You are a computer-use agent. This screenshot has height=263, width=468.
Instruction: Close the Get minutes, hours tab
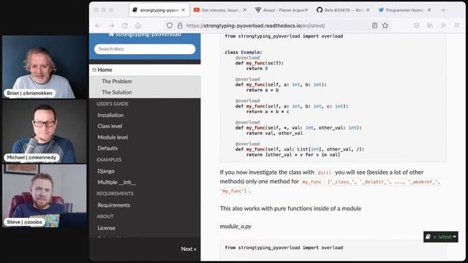pos(245,10)
